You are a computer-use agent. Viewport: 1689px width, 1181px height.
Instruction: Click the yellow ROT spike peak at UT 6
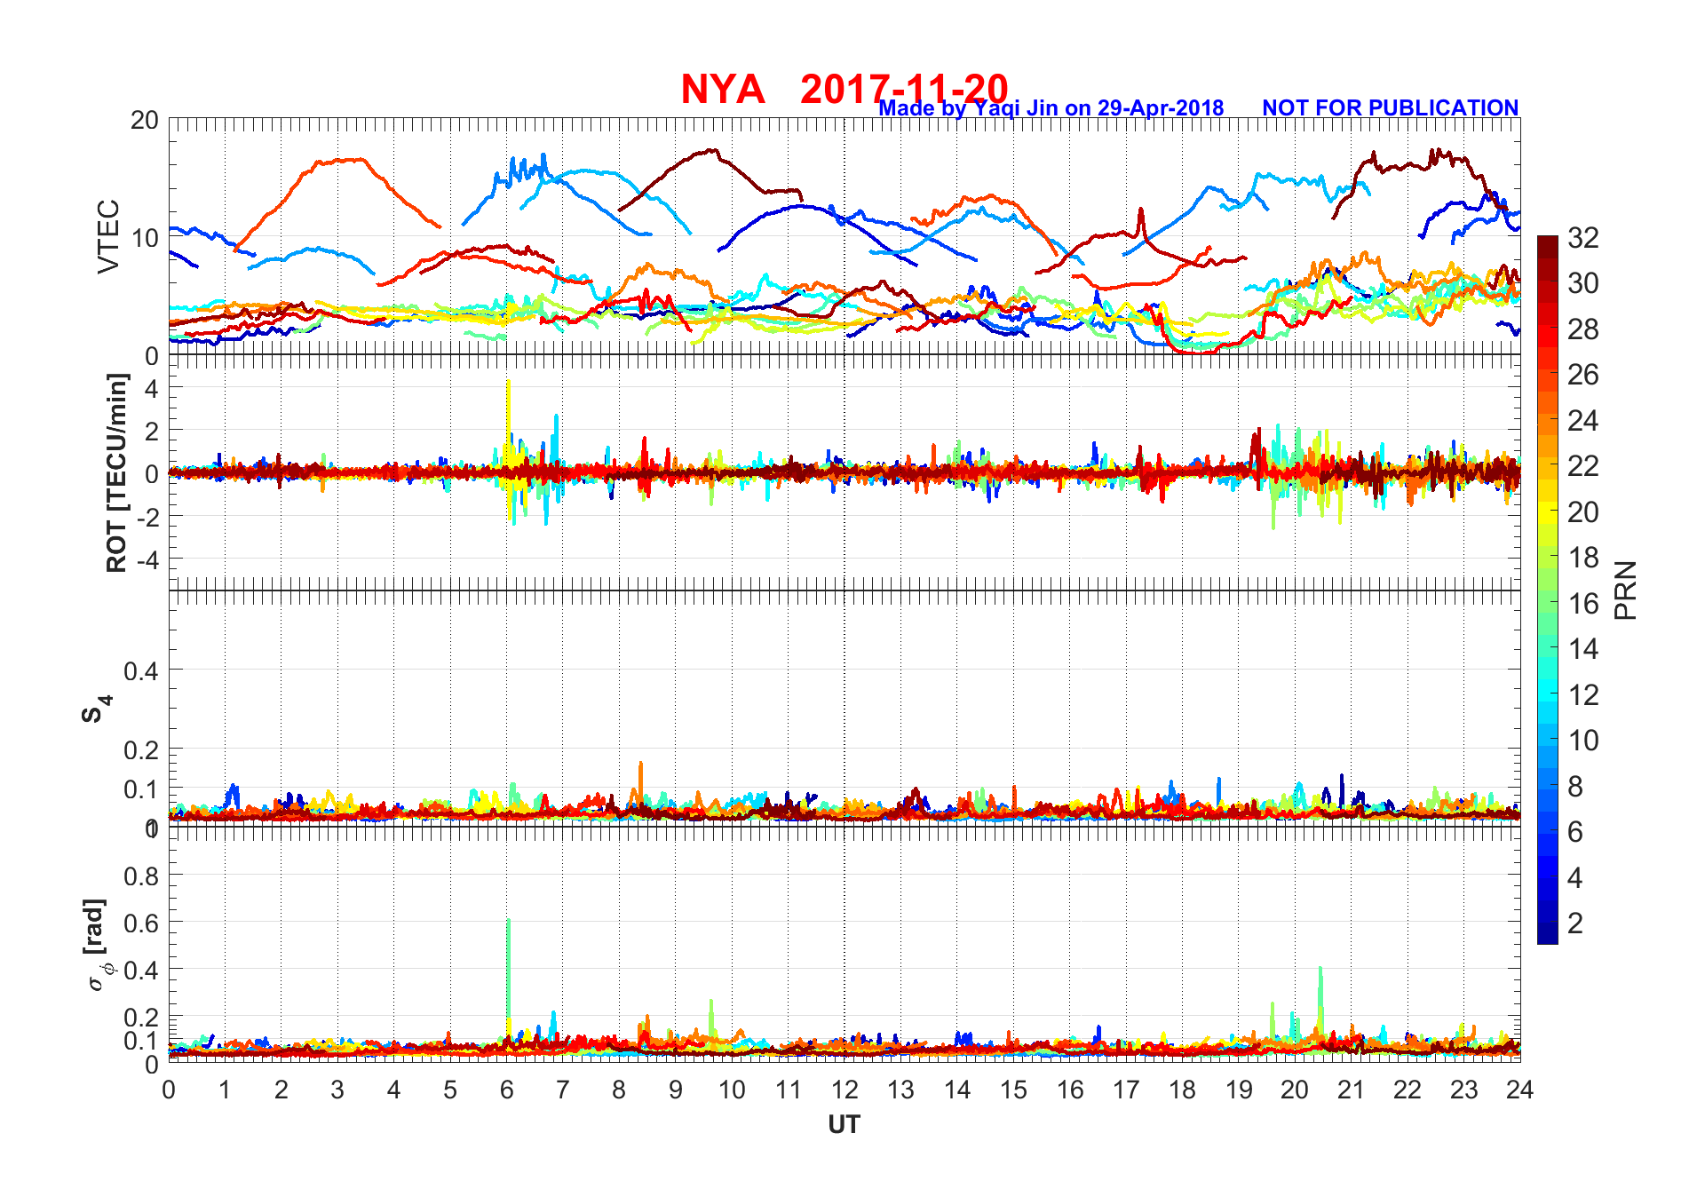coord(508,384)
